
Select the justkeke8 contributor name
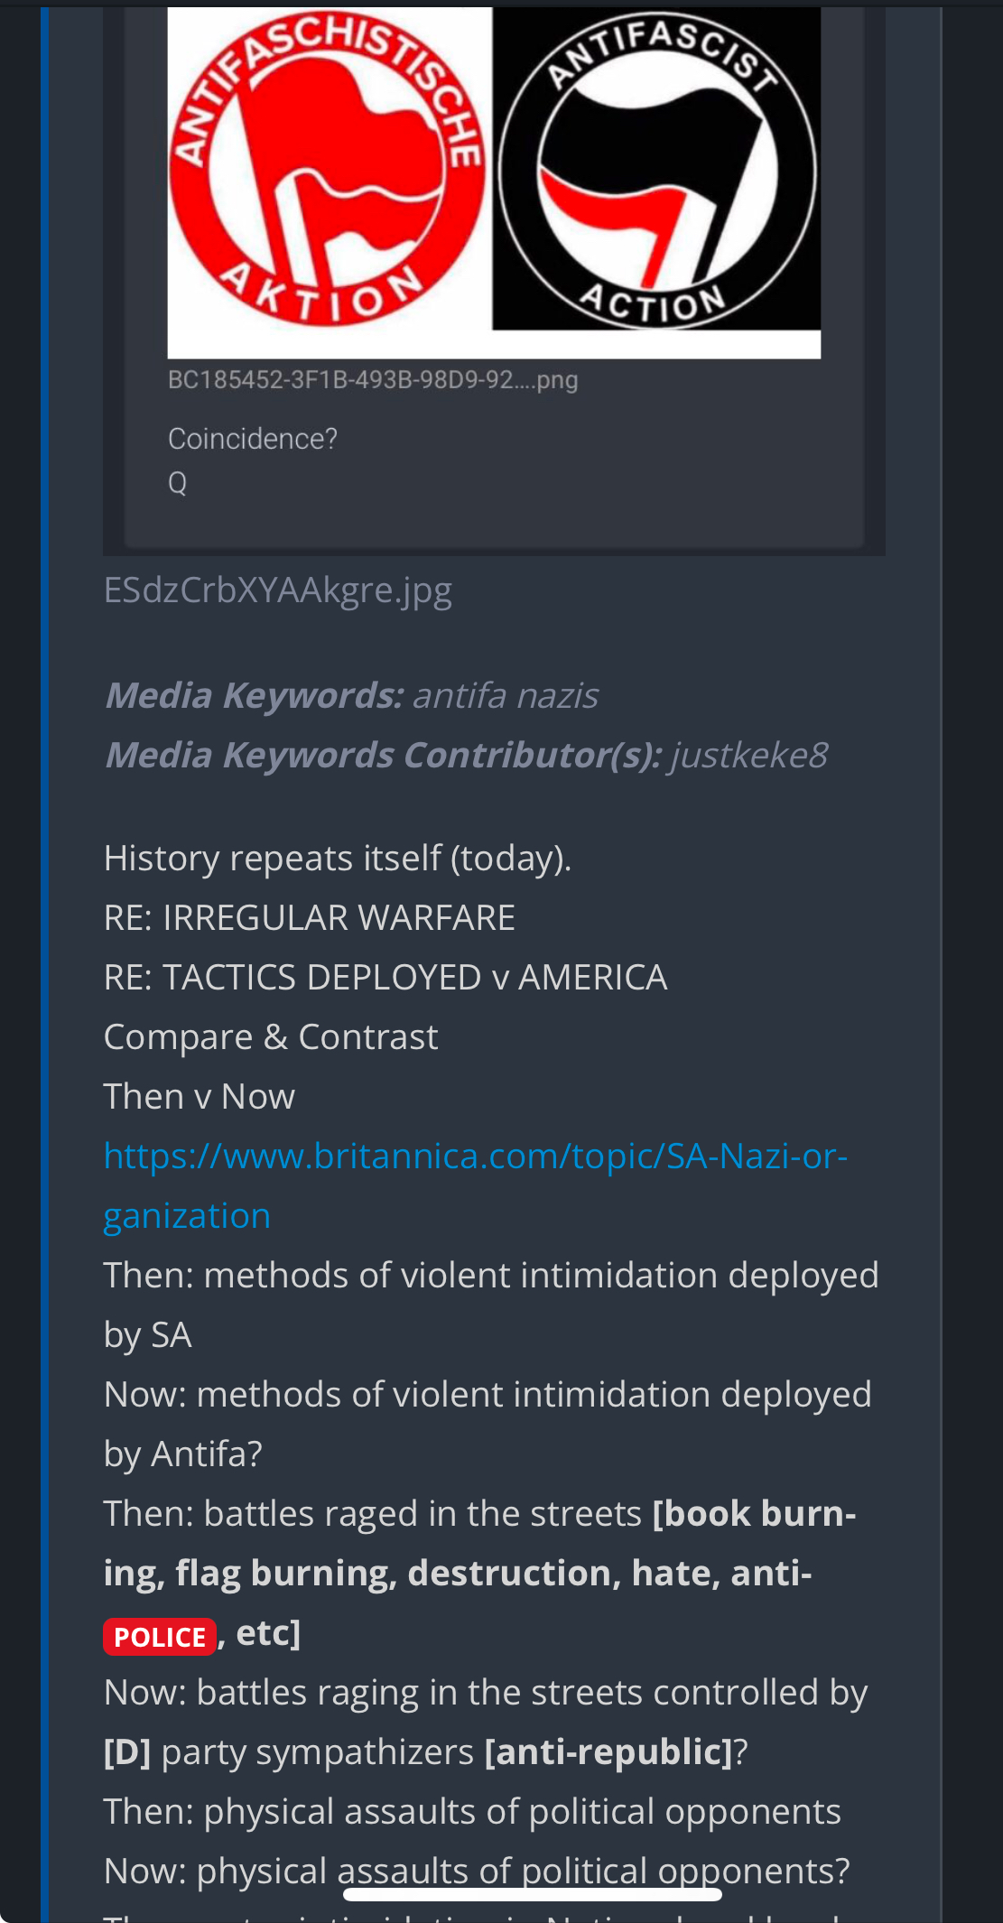point(748,756)
